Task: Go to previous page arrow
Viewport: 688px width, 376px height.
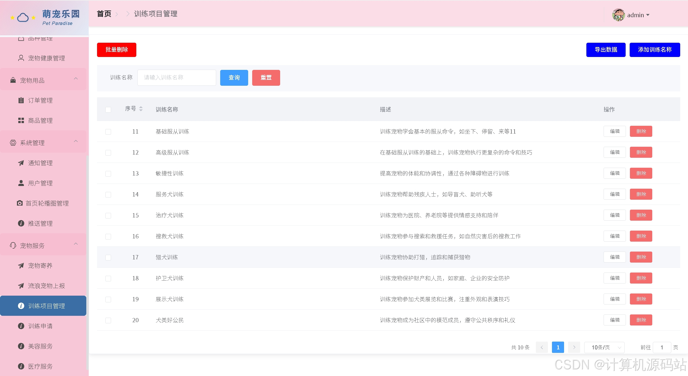Action: [x=542, y=347]
